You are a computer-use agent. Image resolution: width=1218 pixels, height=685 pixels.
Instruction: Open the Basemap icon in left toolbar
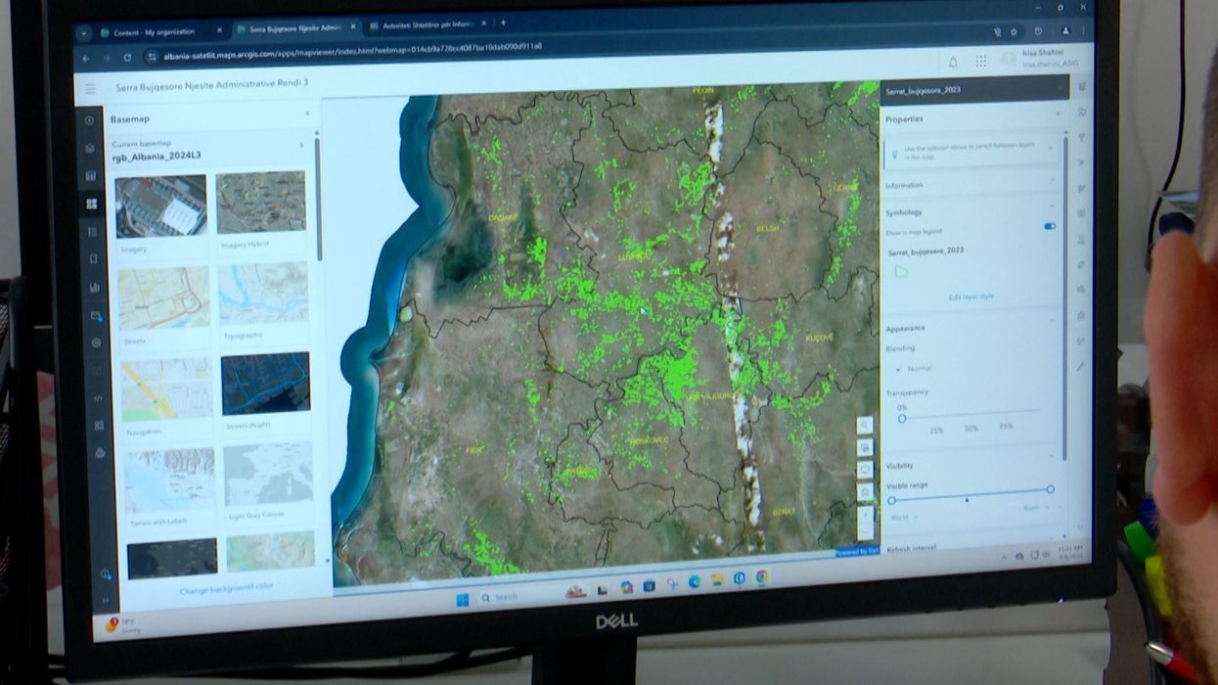point(92,204)
